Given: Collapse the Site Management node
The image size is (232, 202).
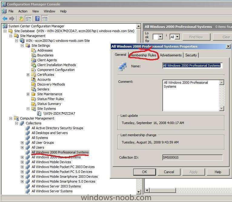Looking at the screenshot, I should 11,36.
